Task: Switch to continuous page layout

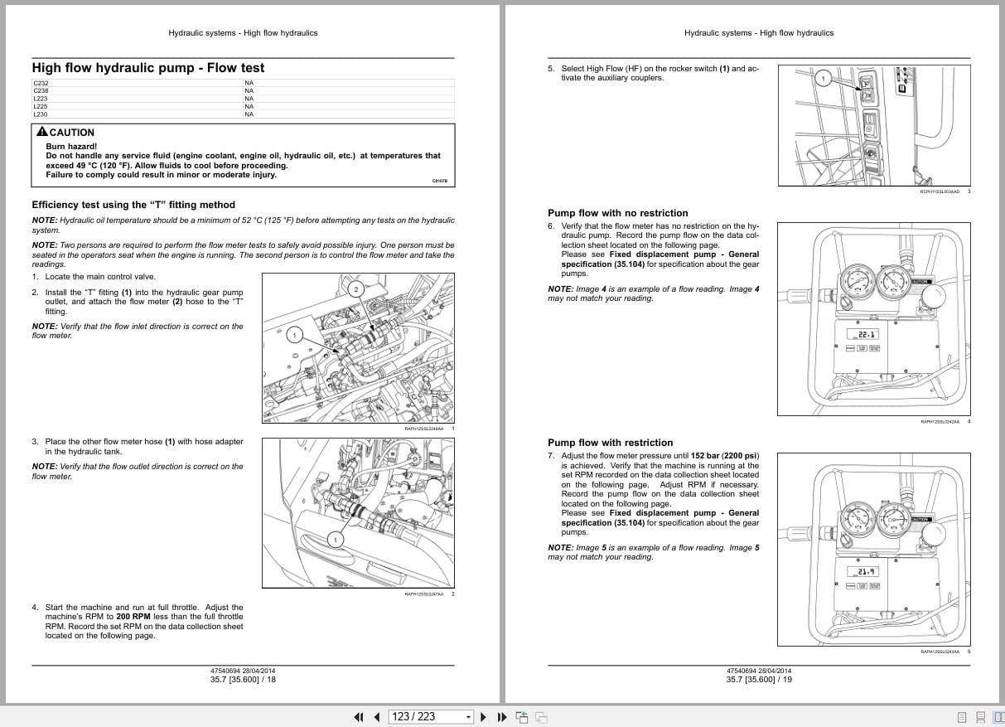Action: tap(980, 717)
